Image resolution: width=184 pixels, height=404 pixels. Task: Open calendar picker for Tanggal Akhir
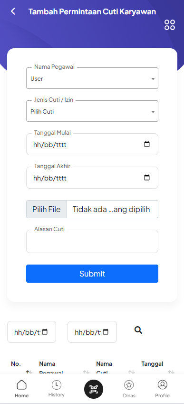tap(147, 178)
